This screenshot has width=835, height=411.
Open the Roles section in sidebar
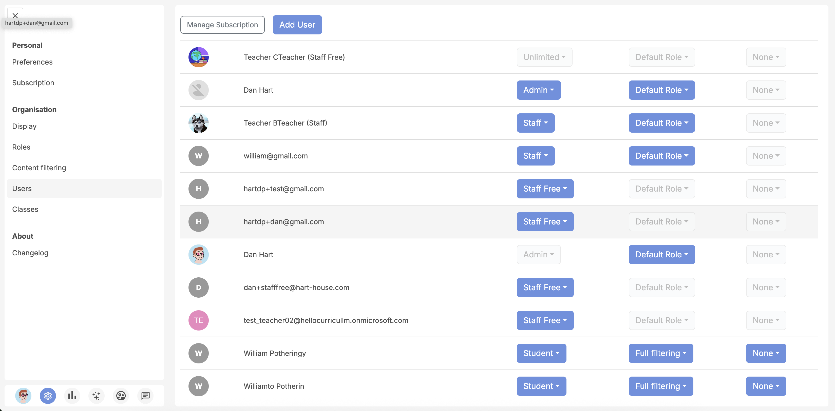click(x=21, y=147)
